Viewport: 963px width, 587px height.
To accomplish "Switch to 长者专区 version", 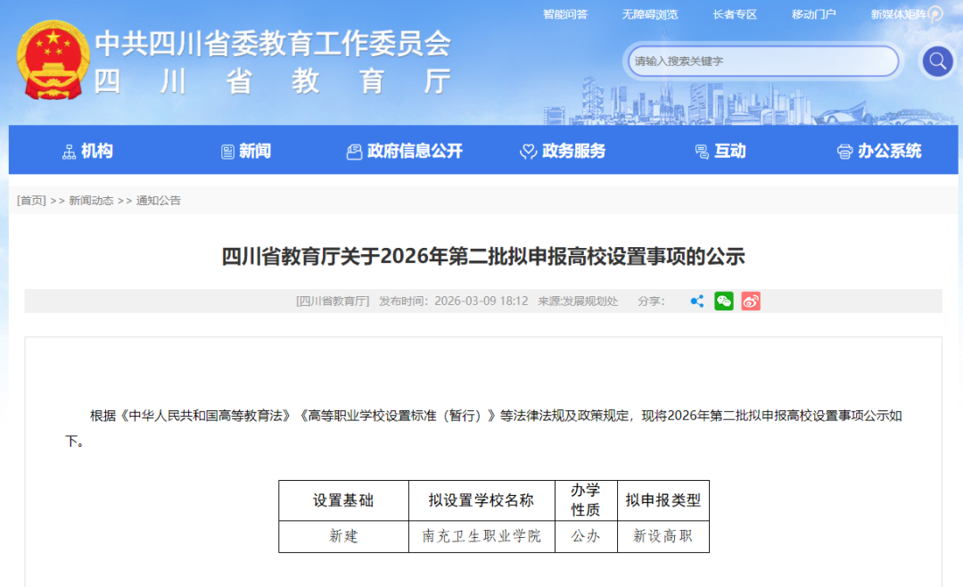I will point(735,14).
